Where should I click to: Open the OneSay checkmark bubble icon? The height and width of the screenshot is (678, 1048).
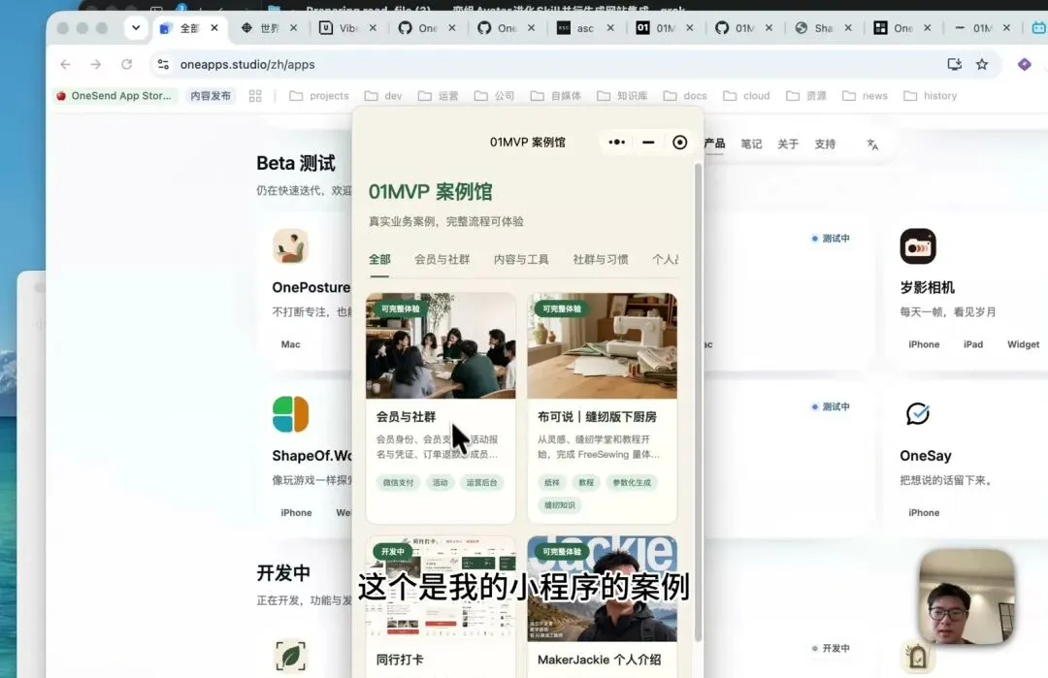(x=918, y=413)
